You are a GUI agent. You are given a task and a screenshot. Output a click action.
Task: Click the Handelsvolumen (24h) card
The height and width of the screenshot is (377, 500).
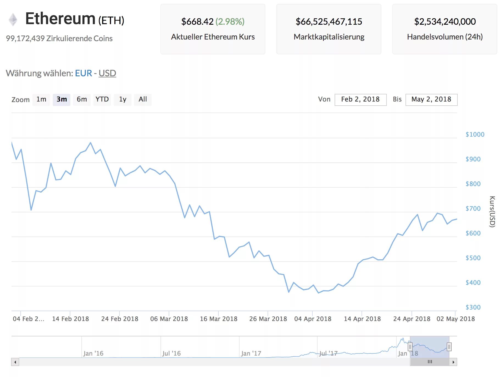coord(445,29)
